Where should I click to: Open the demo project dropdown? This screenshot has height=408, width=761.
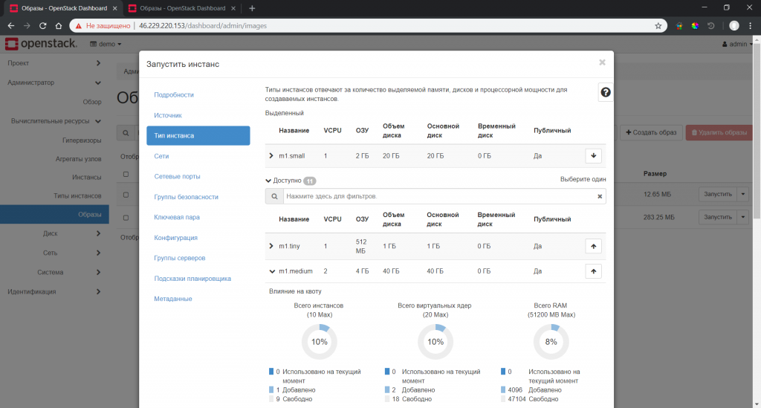click(x=106, y=44)
